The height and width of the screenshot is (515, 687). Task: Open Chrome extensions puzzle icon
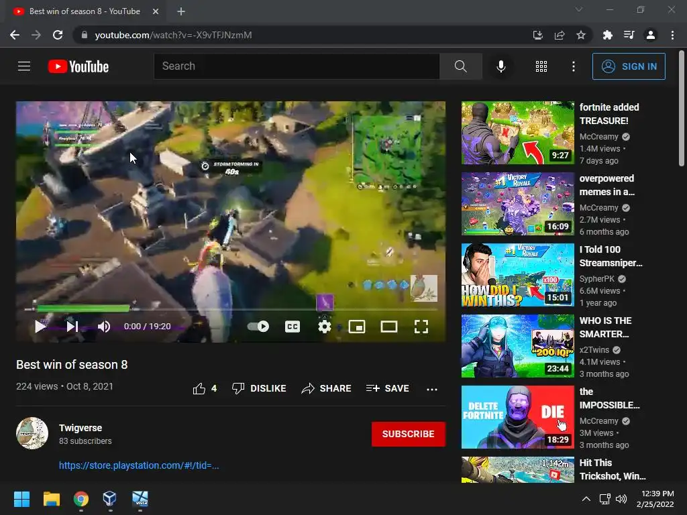point(607,35)
